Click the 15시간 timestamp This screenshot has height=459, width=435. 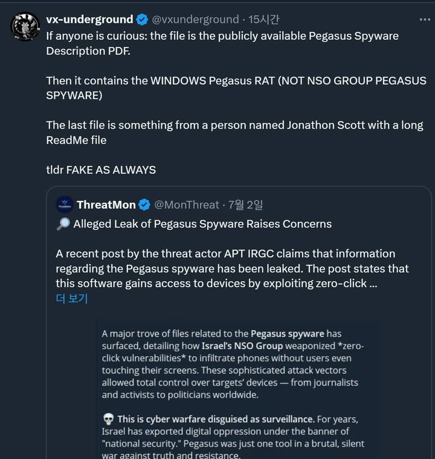click(263, 20)
